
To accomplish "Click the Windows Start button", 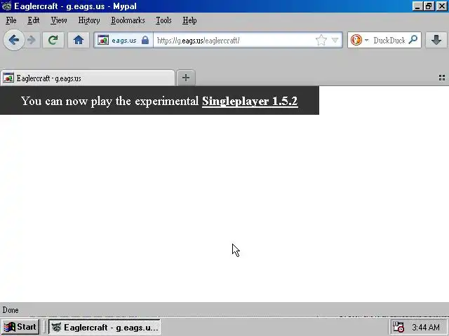I will [x=20, y=327].
